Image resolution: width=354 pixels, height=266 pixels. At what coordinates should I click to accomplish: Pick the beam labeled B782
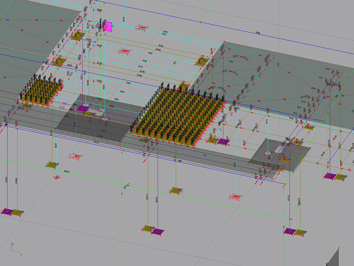[128, 83]
